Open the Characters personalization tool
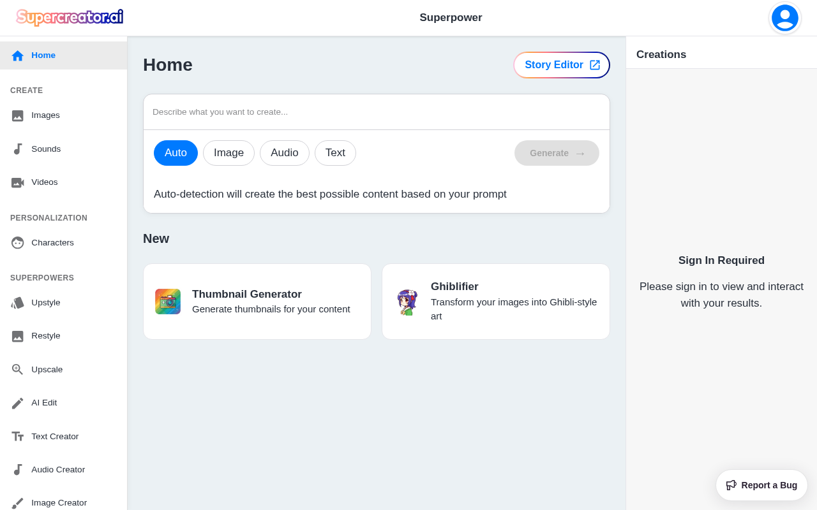This screenshot has height=510, width=817. (x=17, y=242)
